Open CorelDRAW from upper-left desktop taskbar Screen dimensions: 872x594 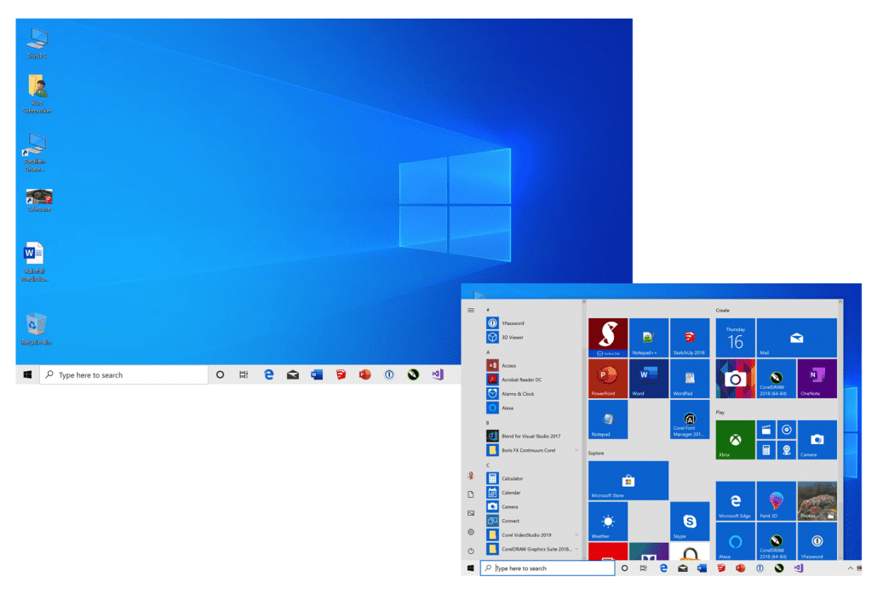tap(413, 374)
